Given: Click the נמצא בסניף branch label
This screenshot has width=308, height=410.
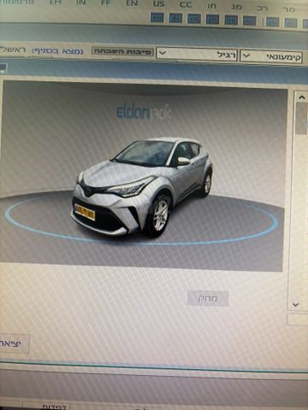Looking at the screenshot, I should coord(57,51).
